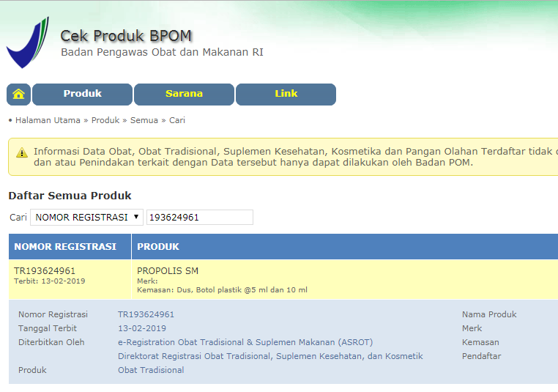This screenshot has width=558, height=392.
Task: Click the Cek Produk BPOM site title
Action: pos(126,36)
